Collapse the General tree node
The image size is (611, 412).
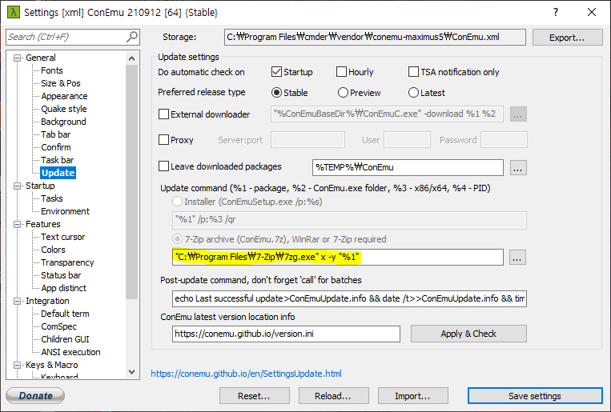coord(17,58)
